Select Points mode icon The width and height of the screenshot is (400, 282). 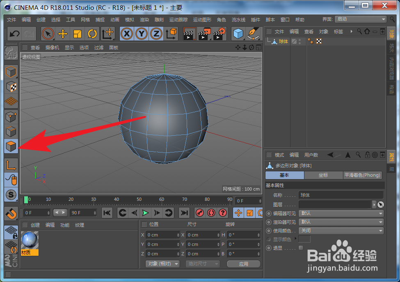coord(11,117)
